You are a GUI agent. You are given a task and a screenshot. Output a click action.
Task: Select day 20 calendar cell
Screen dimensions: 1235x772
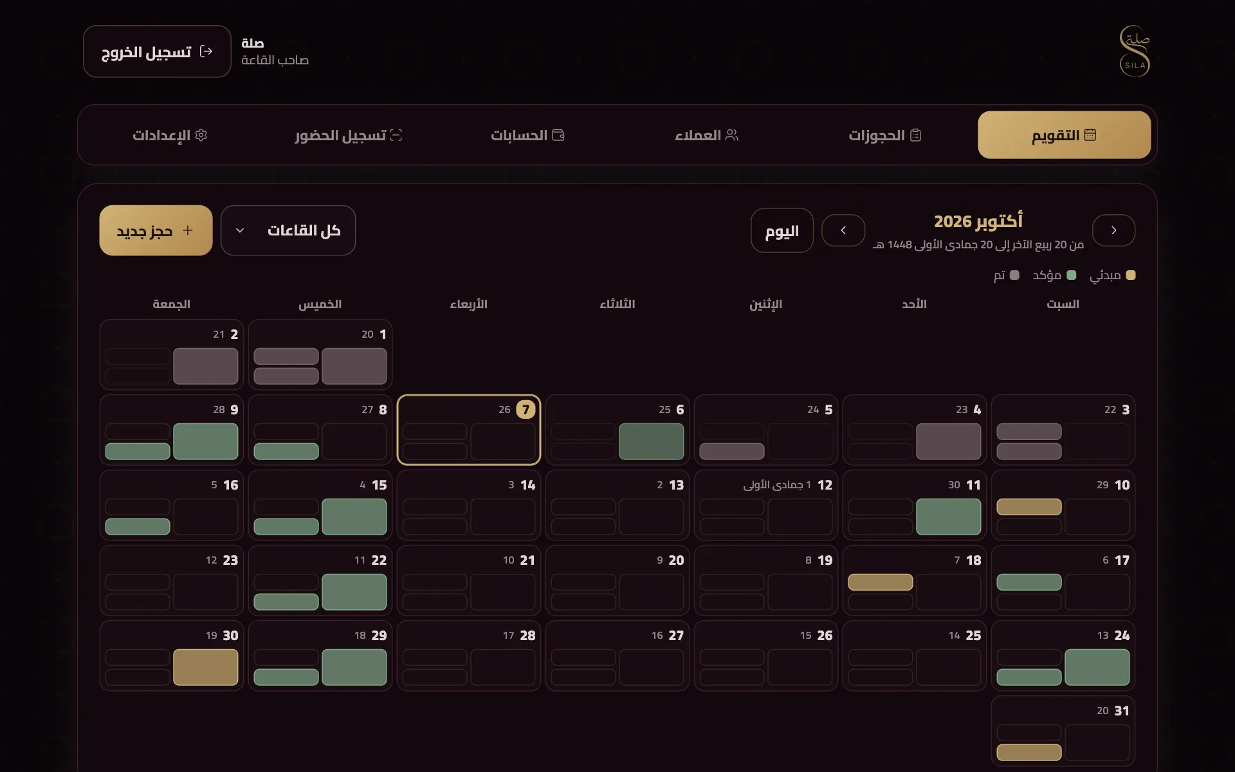[x=617, y=580]
